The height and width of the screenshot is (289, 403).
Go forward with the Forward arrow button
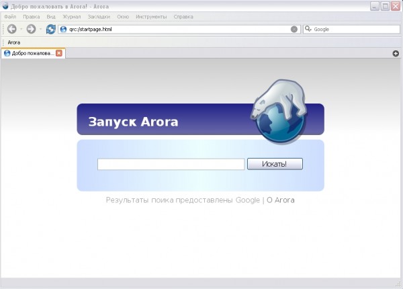point(32,29)
